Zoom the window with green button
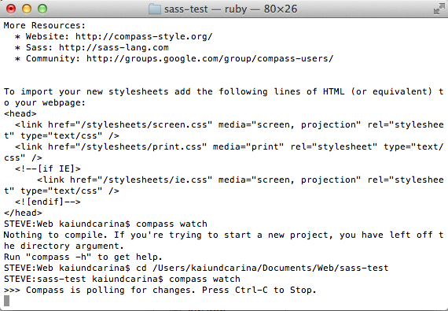Screen dimensions: 448x311 [x=42, y=9]
